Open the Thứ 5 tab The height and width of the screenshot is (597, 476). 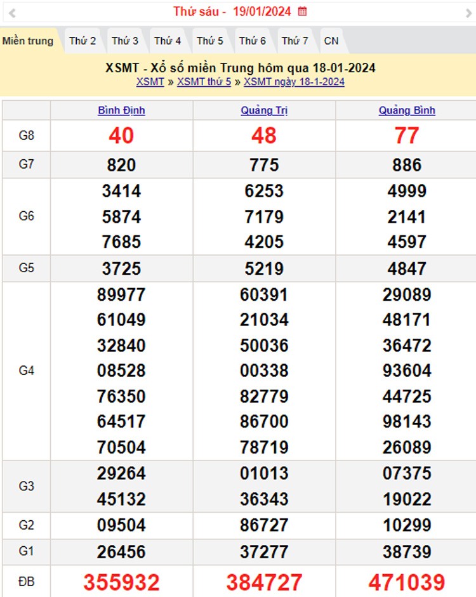point(210,41)
